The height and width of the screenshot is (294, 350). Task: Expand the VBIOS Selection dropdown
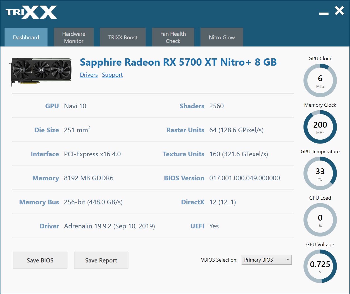267,260
